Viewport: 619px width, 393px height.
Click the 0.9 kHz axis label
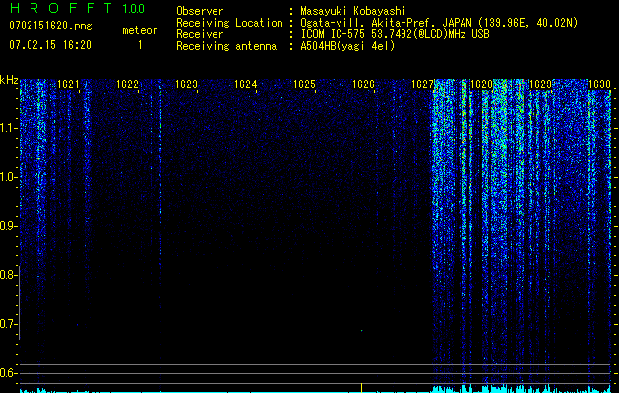[x=8, y=226]
